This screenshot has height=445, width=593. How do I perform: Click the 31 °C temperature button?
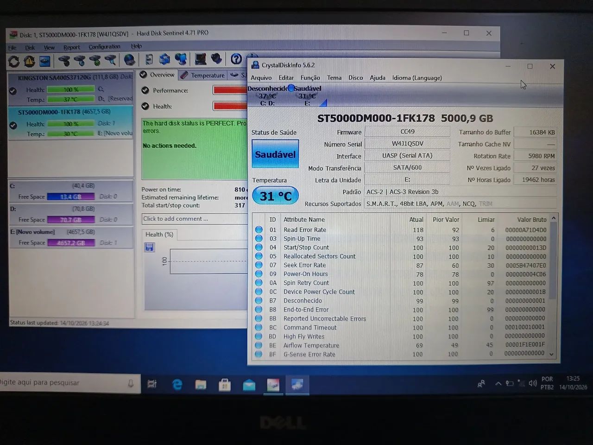275,196
